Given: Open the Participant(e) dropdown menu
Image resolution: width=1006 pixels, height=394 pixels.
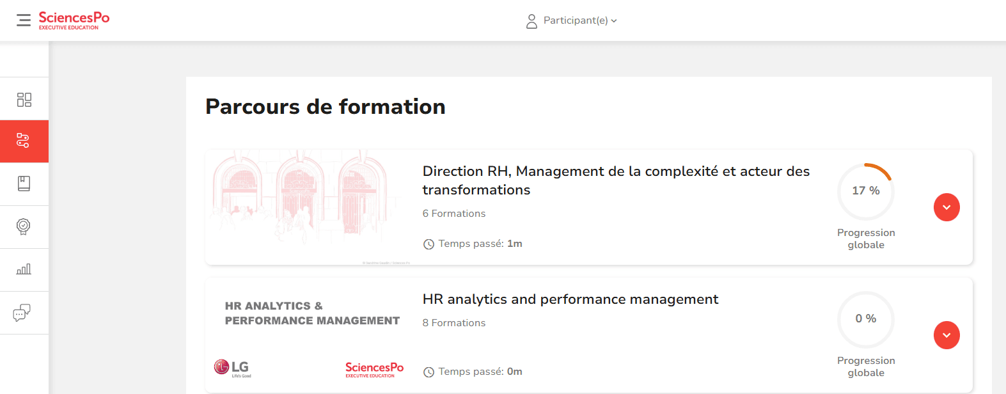Looking at the screenshot, I should [x=579, y=20].
